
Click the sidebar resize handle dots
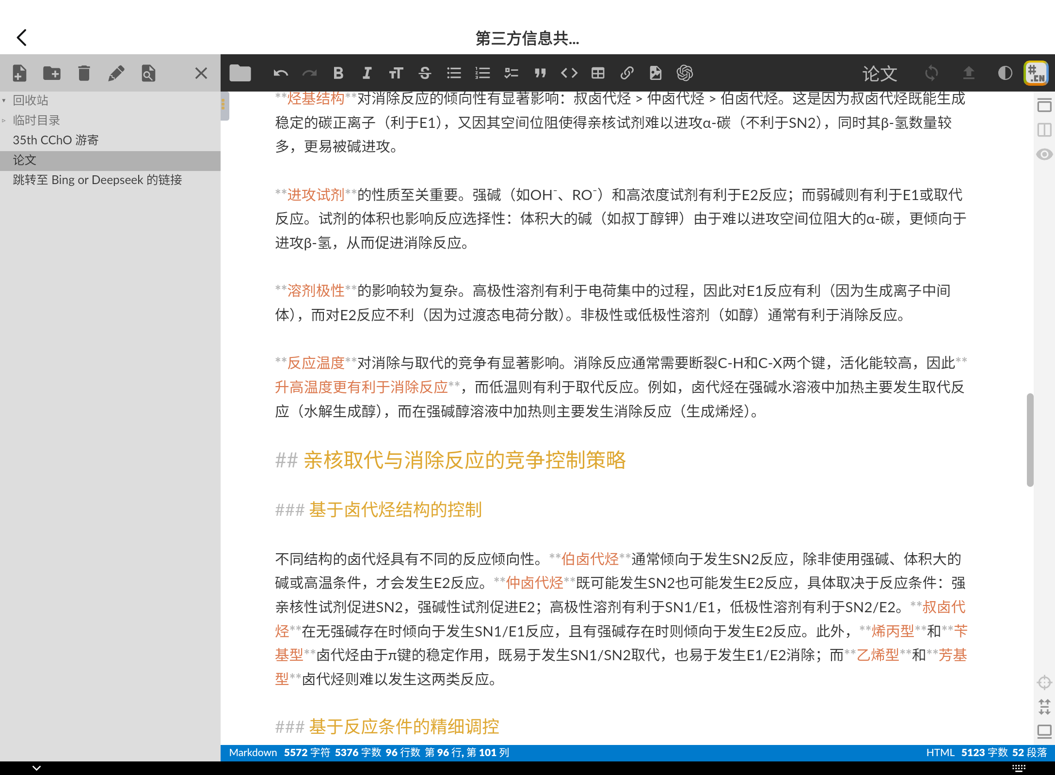(223, 104)
